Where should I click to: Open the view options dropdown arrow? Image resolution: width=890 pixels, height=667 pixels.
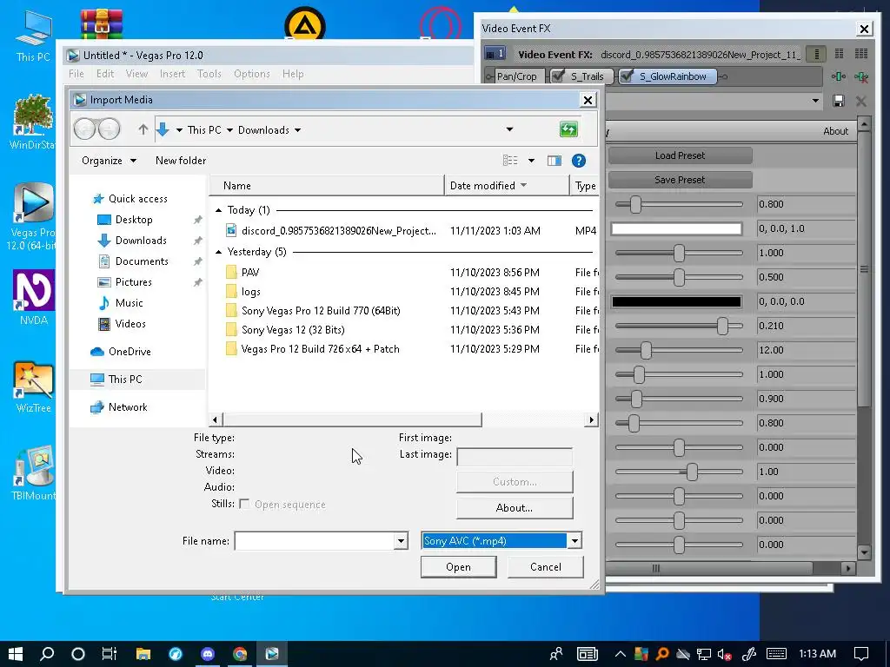[x=531, y=161]
